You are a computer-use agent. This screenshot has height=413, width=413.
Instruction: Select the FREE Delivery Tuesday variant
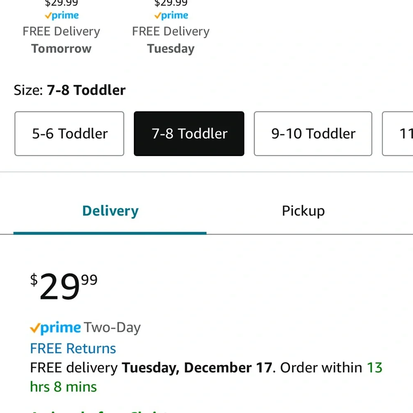(171, 40)
